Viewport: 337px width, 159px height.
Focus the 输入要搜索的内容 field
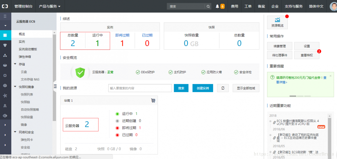(x=140, y=88)
